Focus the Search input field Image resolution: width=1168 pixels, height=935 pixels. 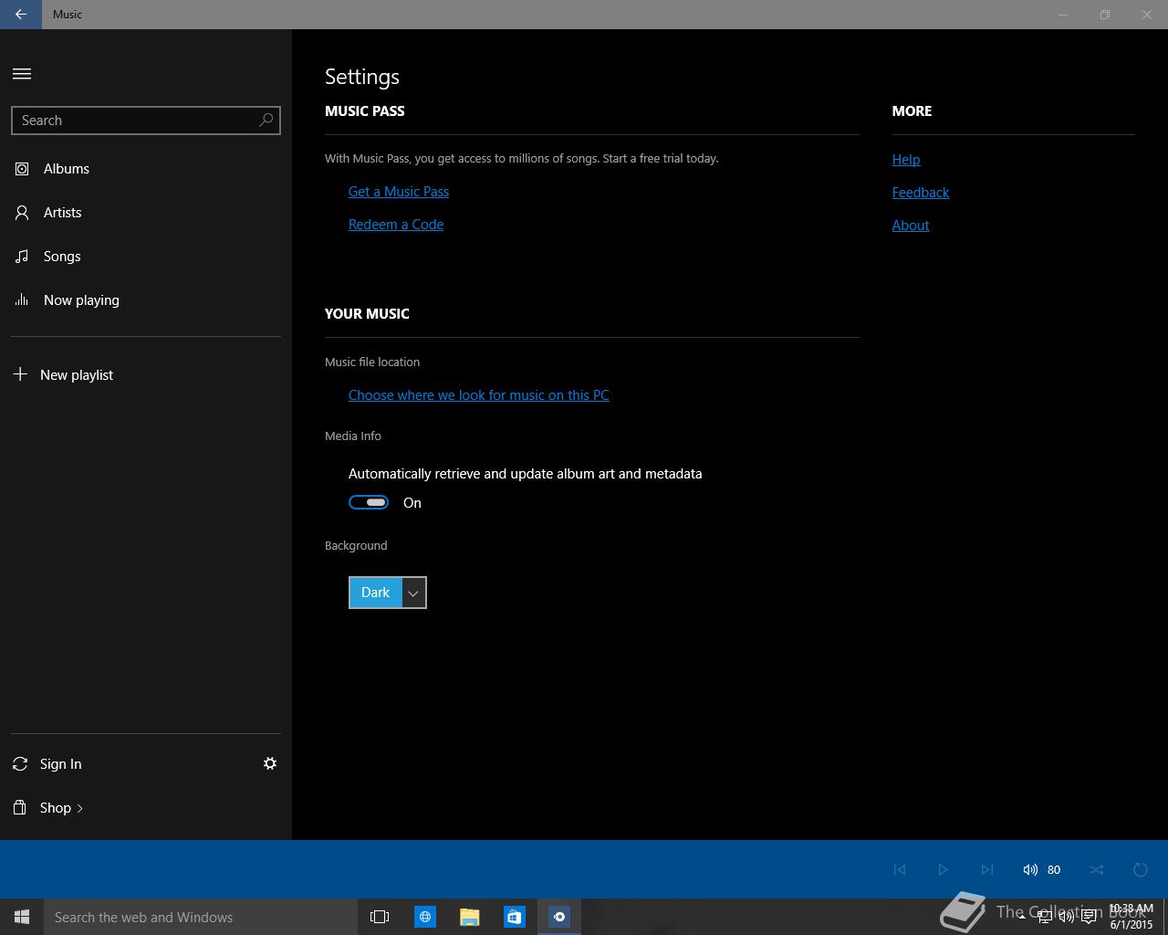click(x=146, y=121)
